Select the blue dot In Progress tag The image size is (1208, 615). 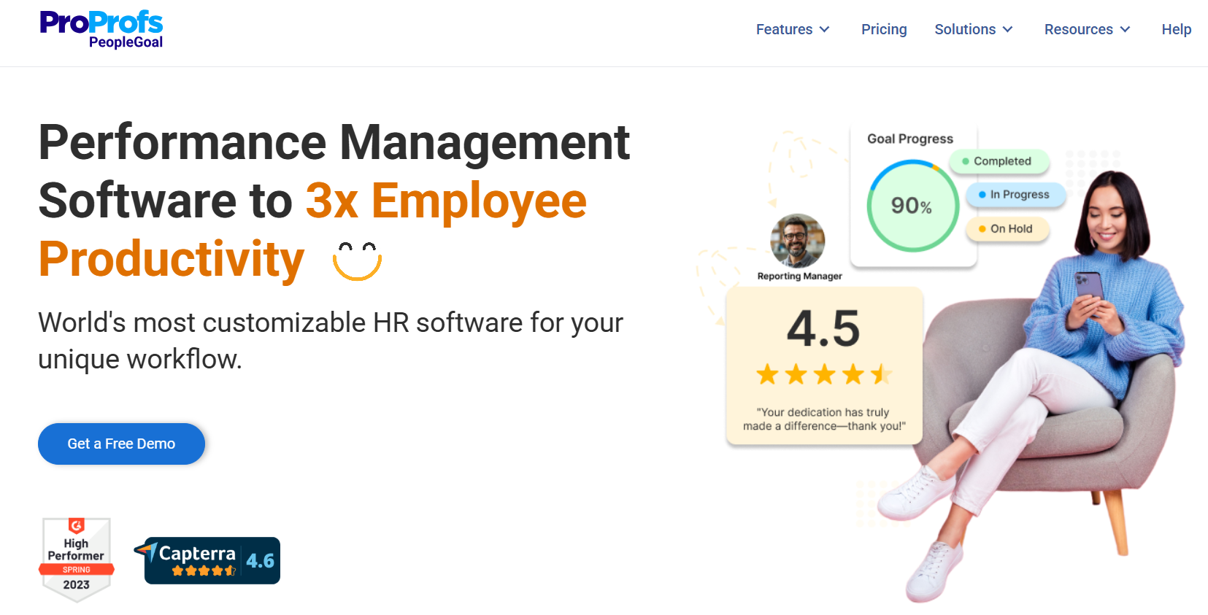click(x=1015, y=195)
